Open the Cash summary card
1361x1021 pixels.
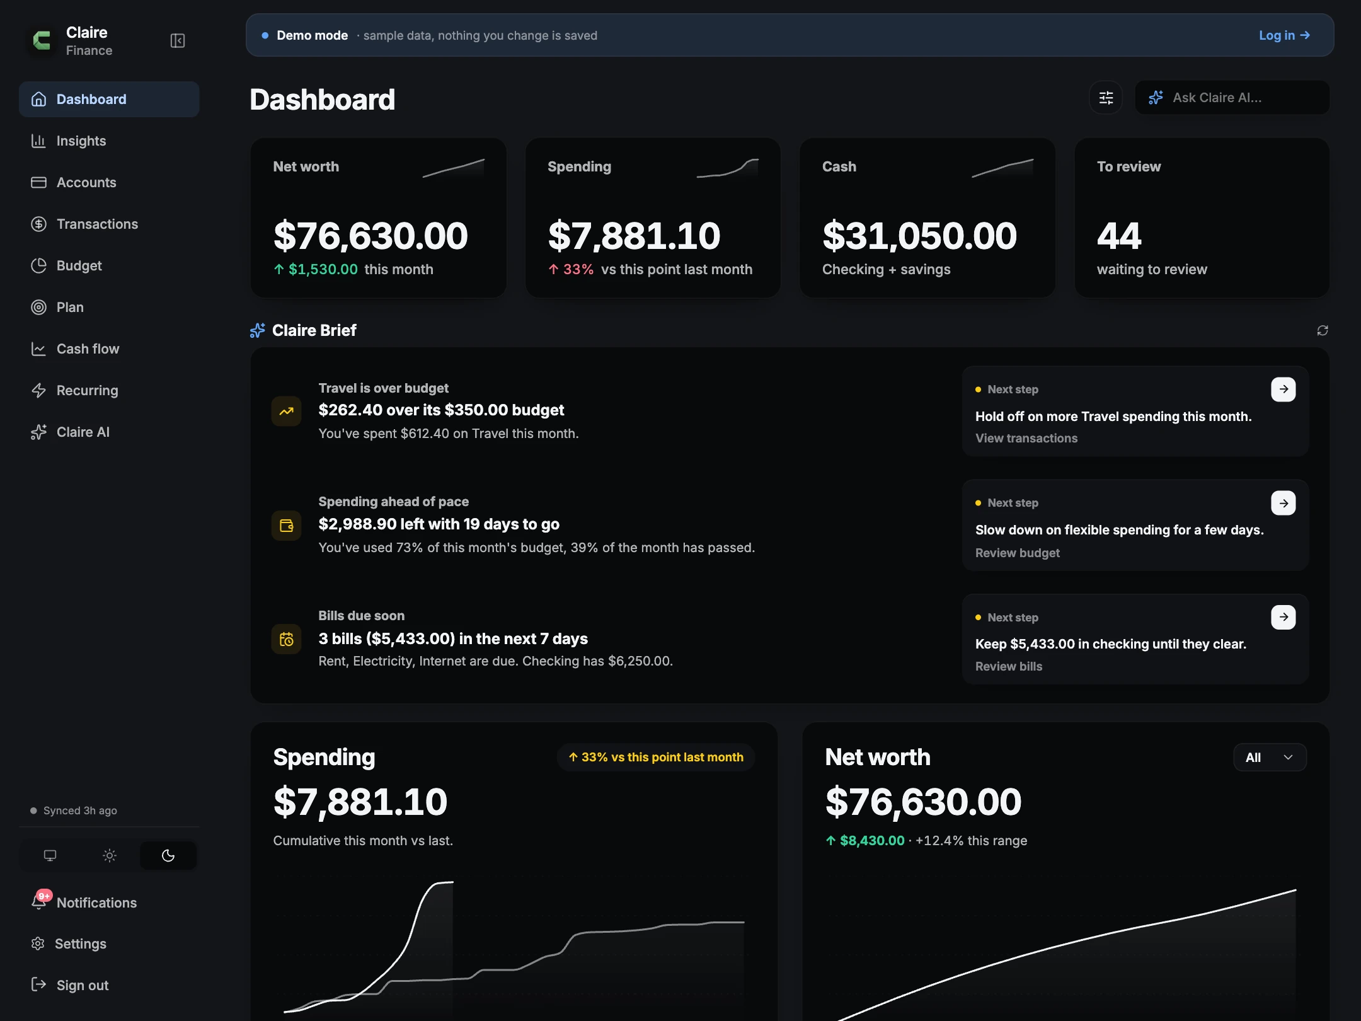(x=927, y=218)
